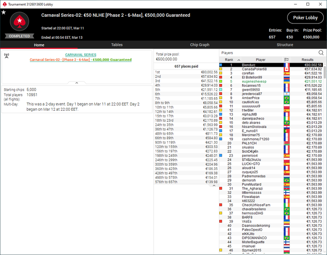Click the 1st place payout row

click(x=186, y=72)
